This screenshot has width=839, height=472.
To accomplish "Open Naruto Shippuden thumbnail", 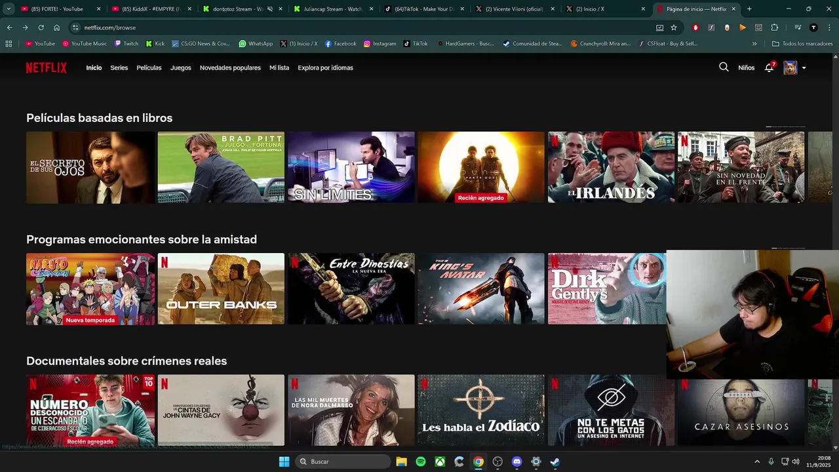I will pyautogui.click(x=90, y=288).
